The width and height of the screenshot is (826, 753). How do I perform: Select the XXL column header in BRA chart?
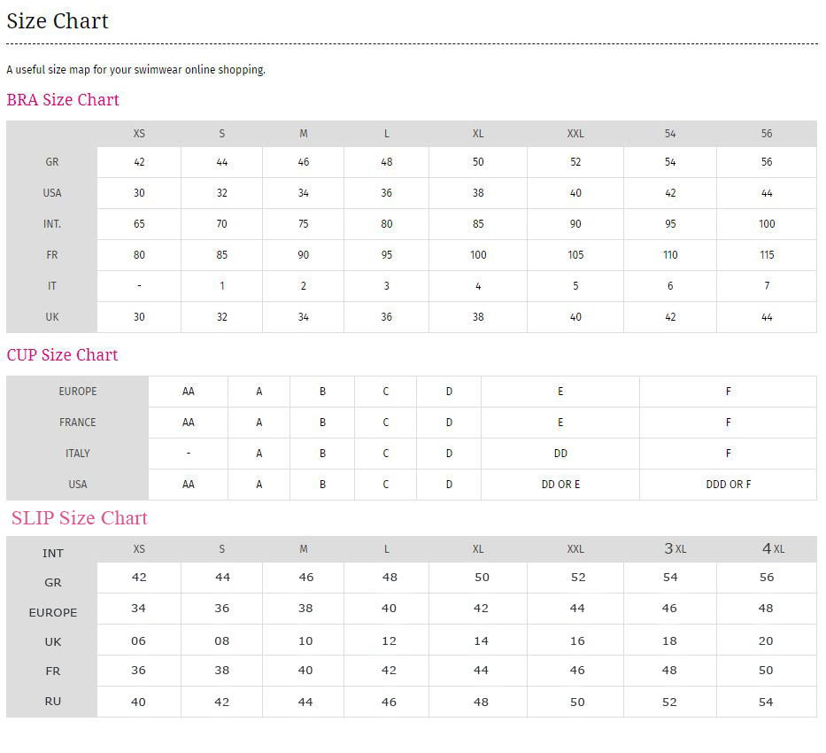575,134
